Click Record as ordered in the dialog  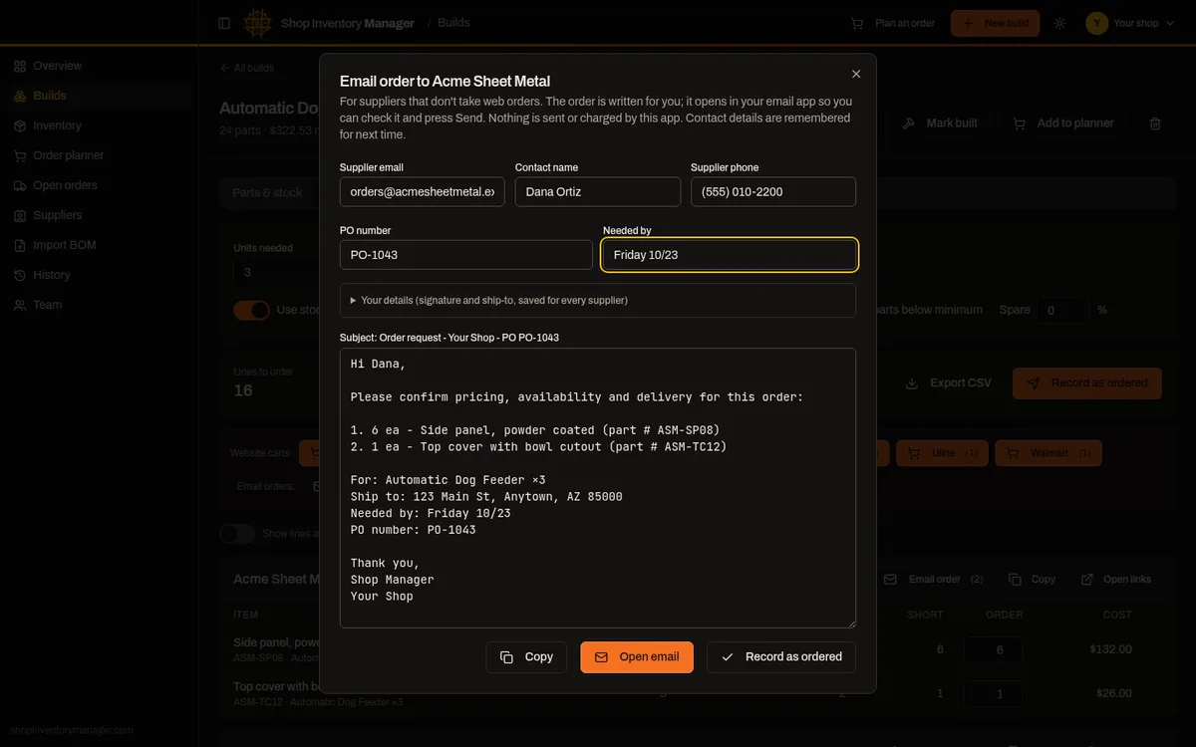[781, 657]
